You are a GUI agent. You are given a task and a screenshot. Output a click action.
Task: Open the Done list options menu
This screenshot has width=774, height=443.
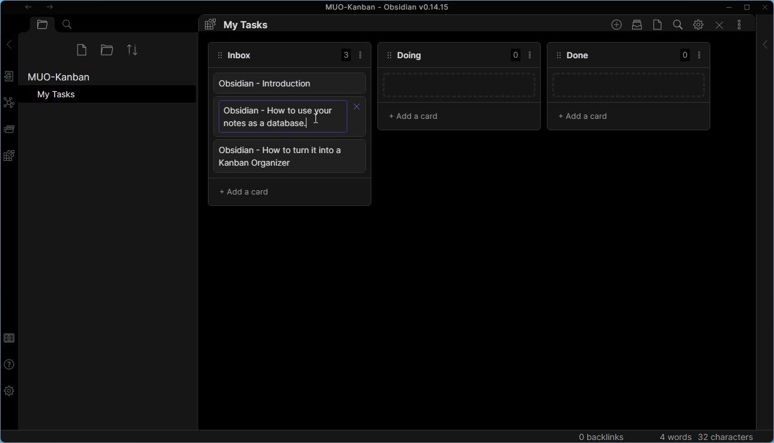click(699, 55)
